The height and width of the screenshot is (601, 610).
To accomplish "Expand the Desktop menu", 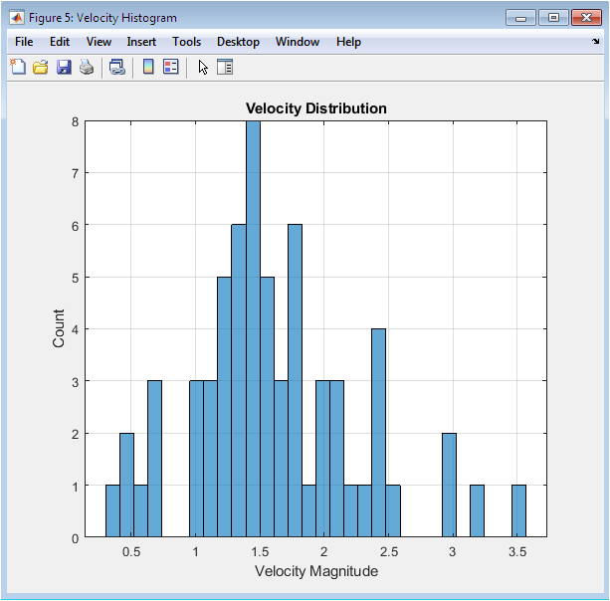I will [238, 42].
